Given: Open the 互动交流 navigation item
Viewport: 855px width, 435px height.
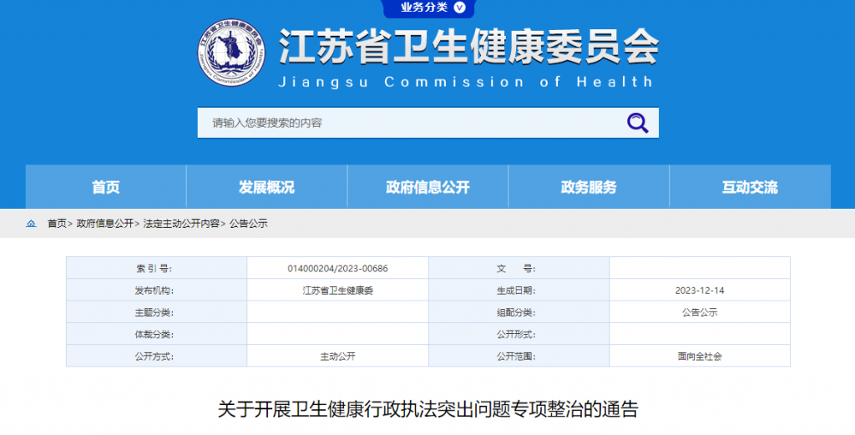Looking at the screenshot, I should point(751,187).
